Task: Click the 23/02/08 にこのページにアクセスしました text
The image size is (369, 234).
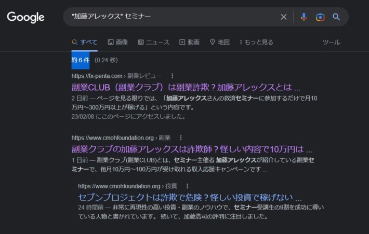Action: click(128, 117)
